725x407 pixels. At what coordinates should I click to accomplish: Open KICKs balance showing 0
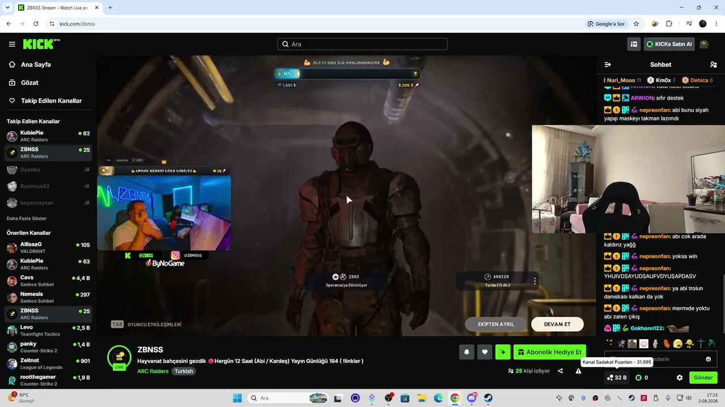point(642,378)
